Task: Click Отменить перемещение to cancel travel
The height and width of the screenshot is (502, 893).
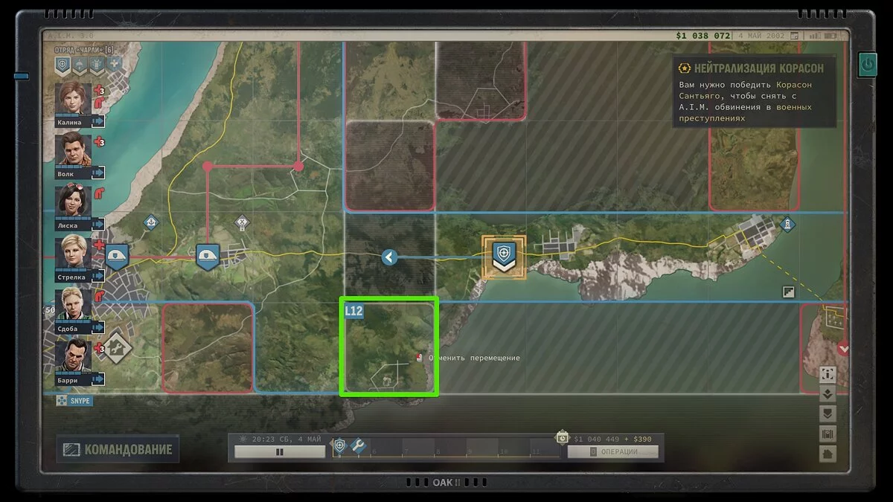Action: [x=474, y=358]
